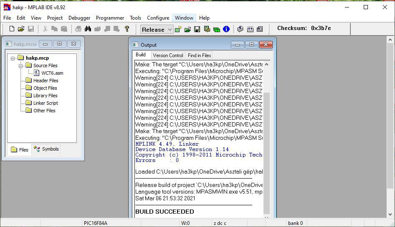Select the Files tab in project pane
This screenshot has width=395, height=227.
click(20, 150)
